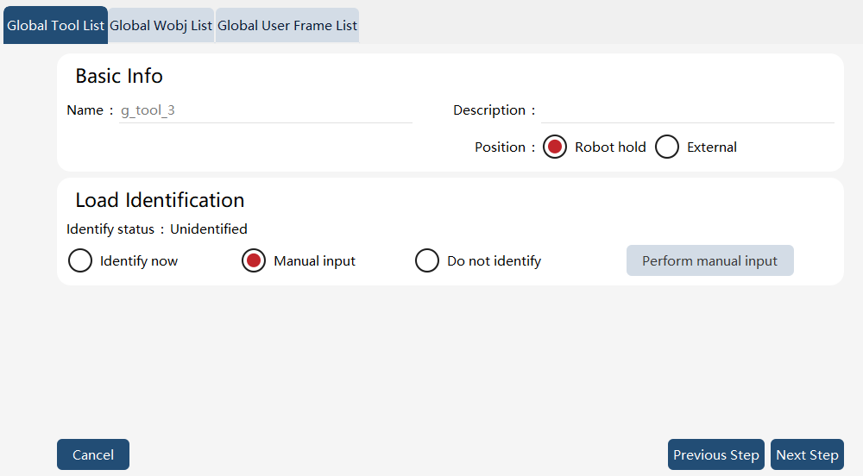Open the Global User Frame List tab

coord(287,25)
